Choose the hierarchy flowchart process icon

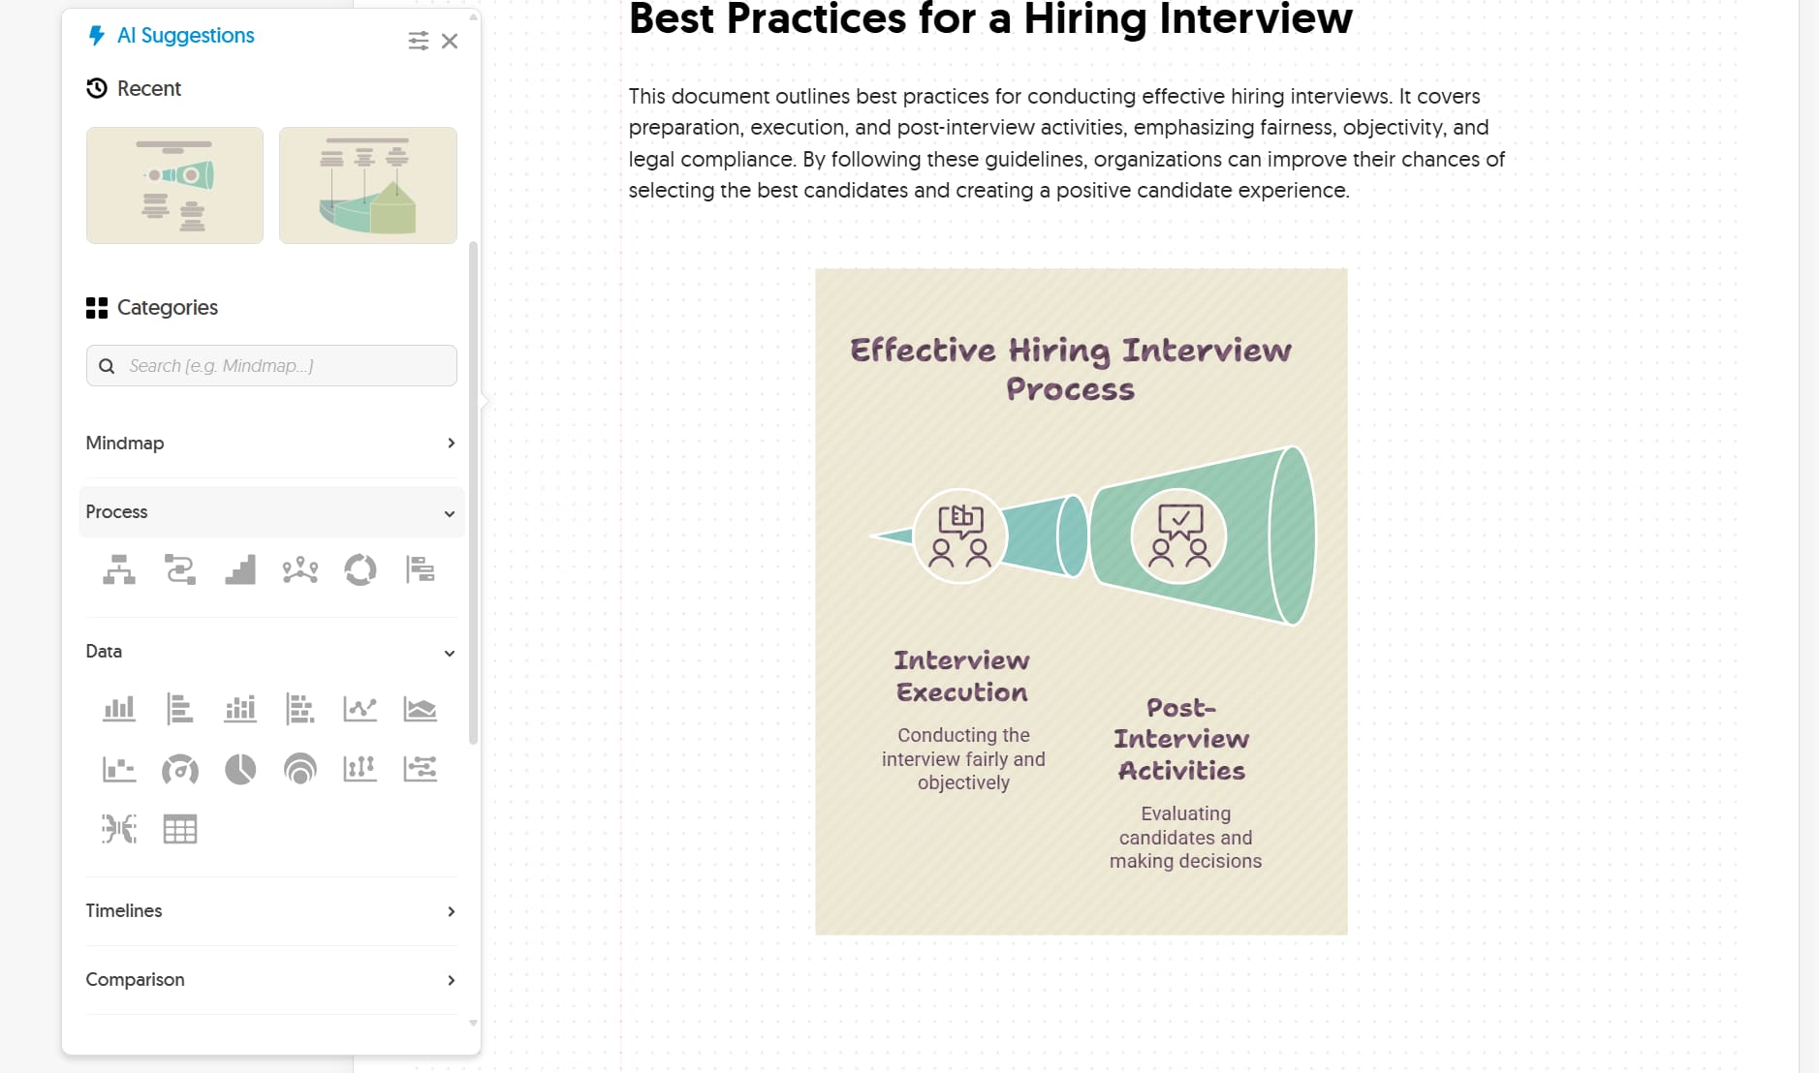tap(119, 569)
